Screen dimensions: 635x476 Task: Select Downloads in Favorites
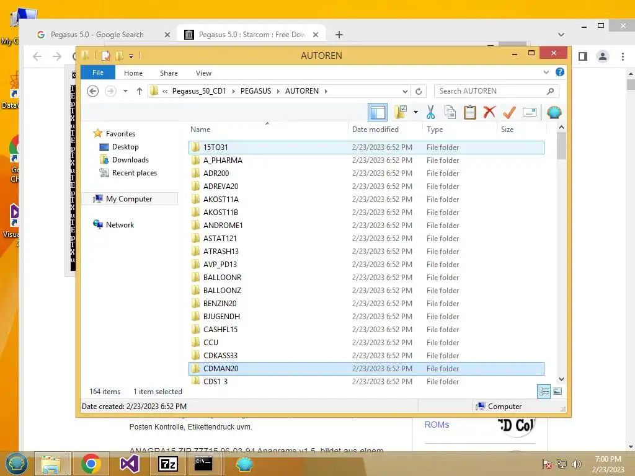[130, 160]
